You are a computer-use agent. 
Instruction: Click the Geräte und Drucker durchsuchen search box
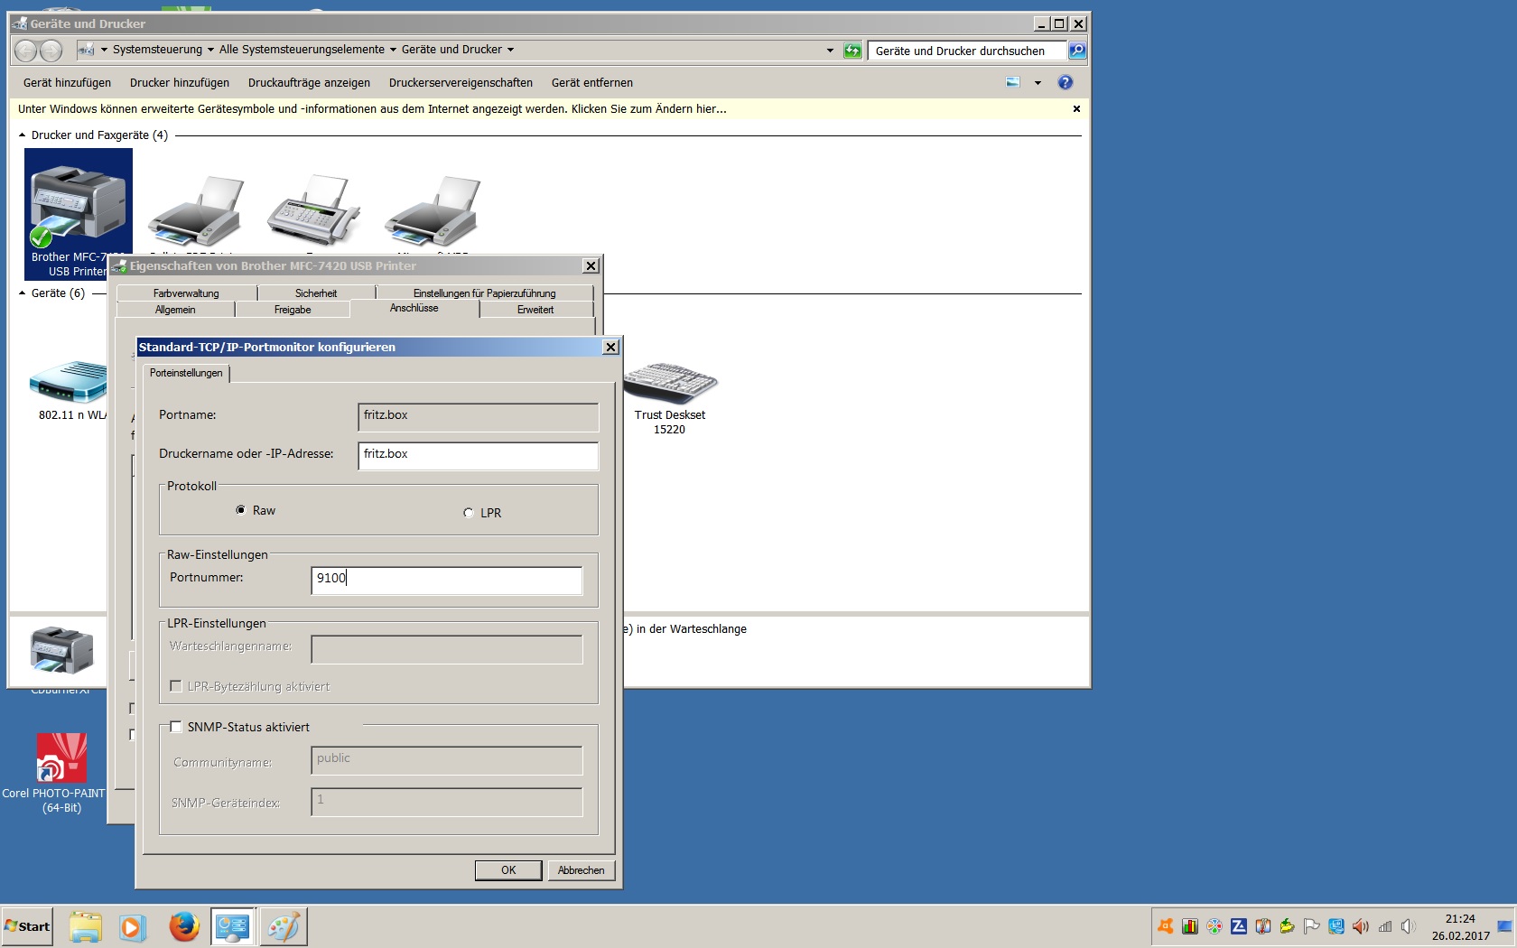(967, 51)
